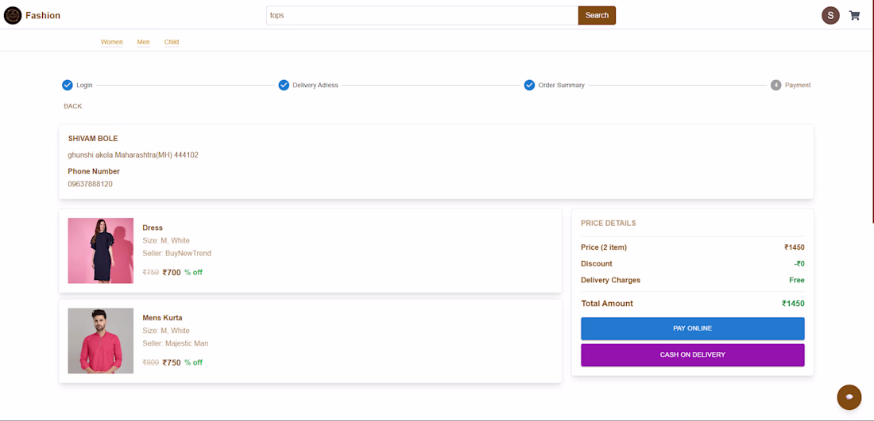Viewport: 874px width, 421px height.
Task: Click the Search button
Action: tap(597, 16)
